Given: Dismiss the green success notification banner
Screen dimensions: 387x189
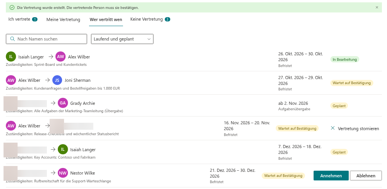Looking at the screenshot, I should [x=376, y=7].
